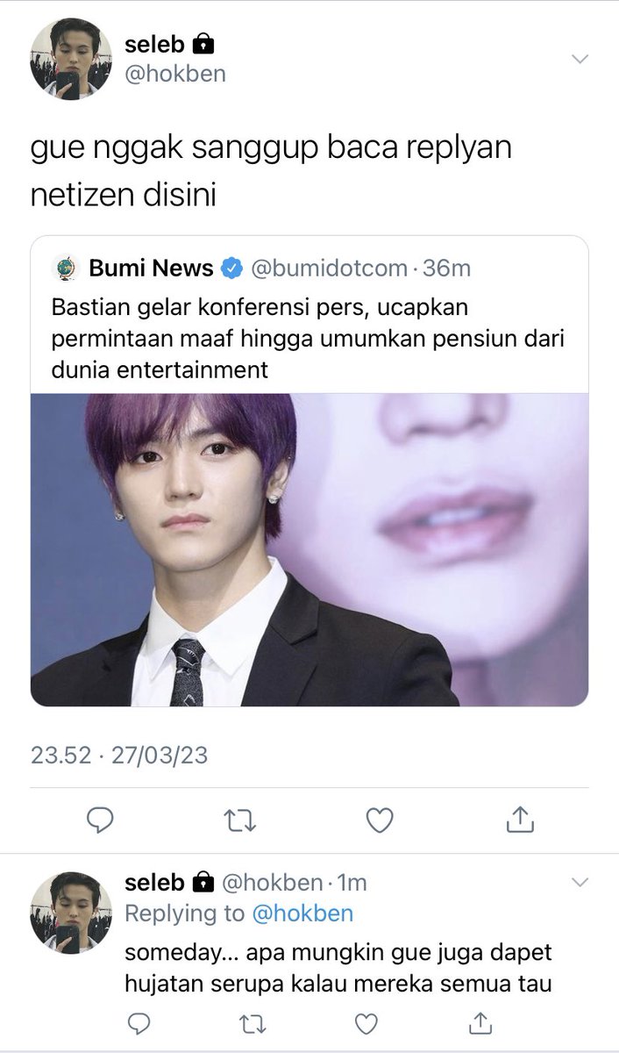Open the Bumi News account name

(x=152, y=269)
